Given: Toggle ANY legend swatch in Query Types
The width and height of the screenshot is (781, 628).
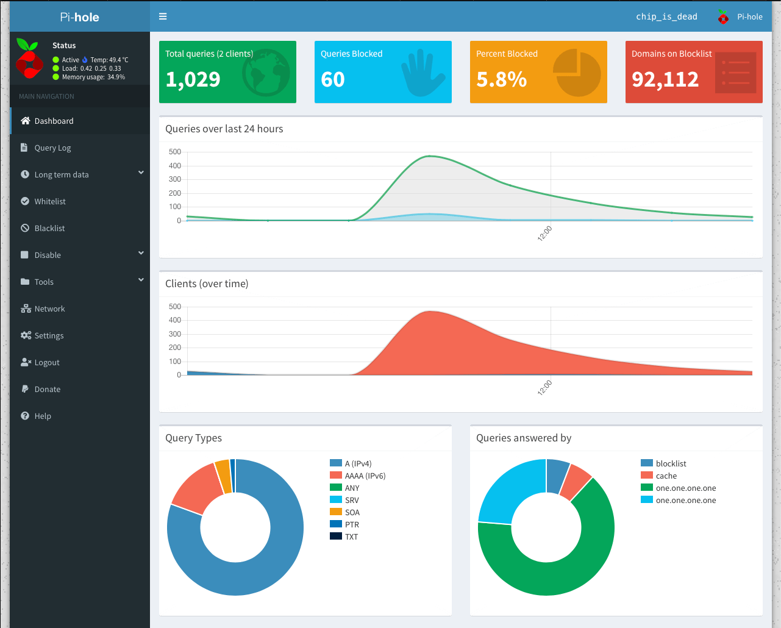Looking at the screenshot, I should coord(336,487).
